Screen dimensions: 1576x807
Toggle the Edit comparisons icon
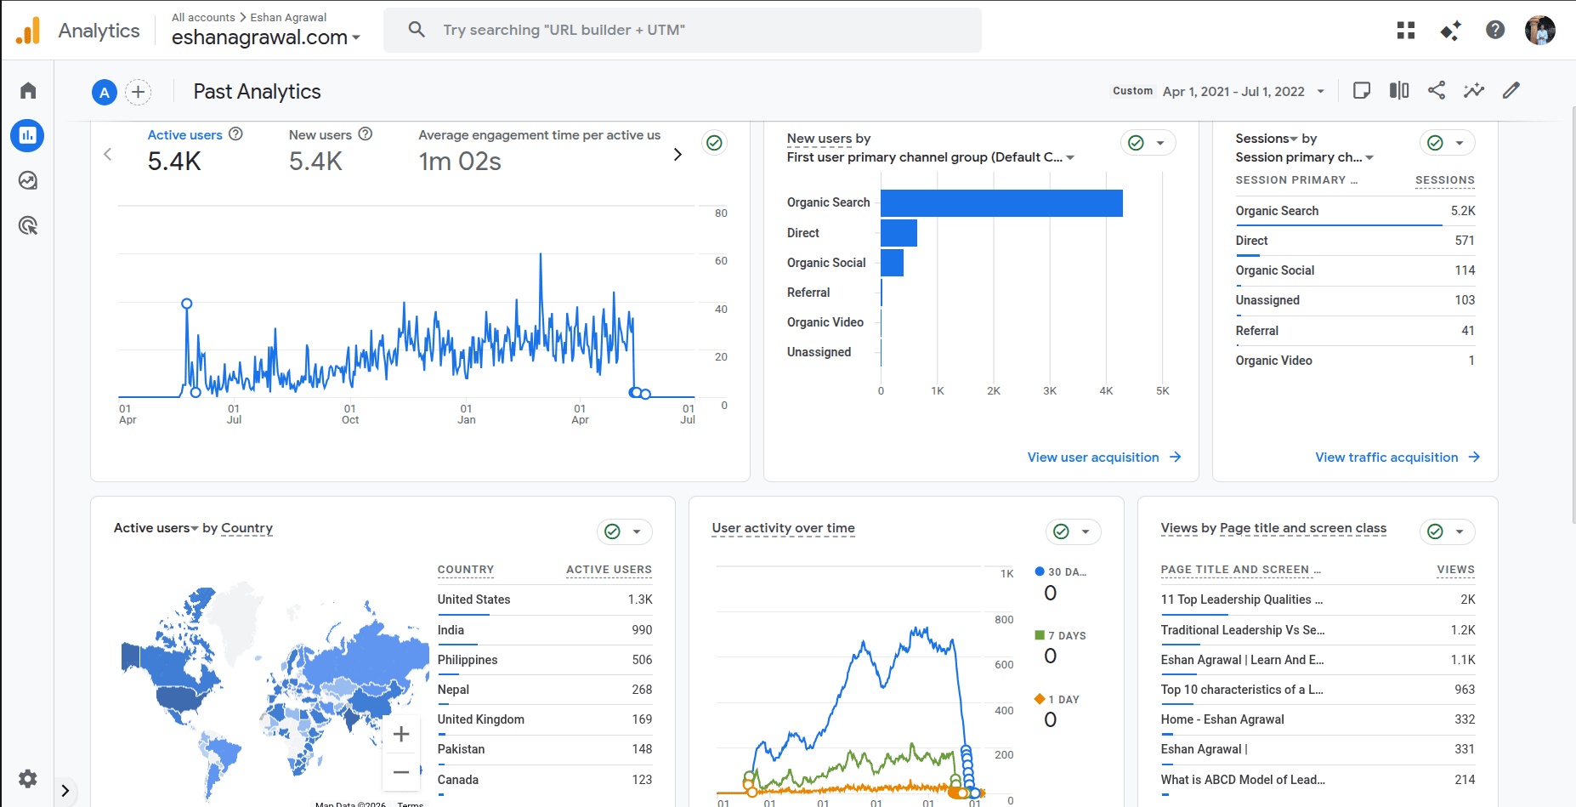[x=1399, y=90]
